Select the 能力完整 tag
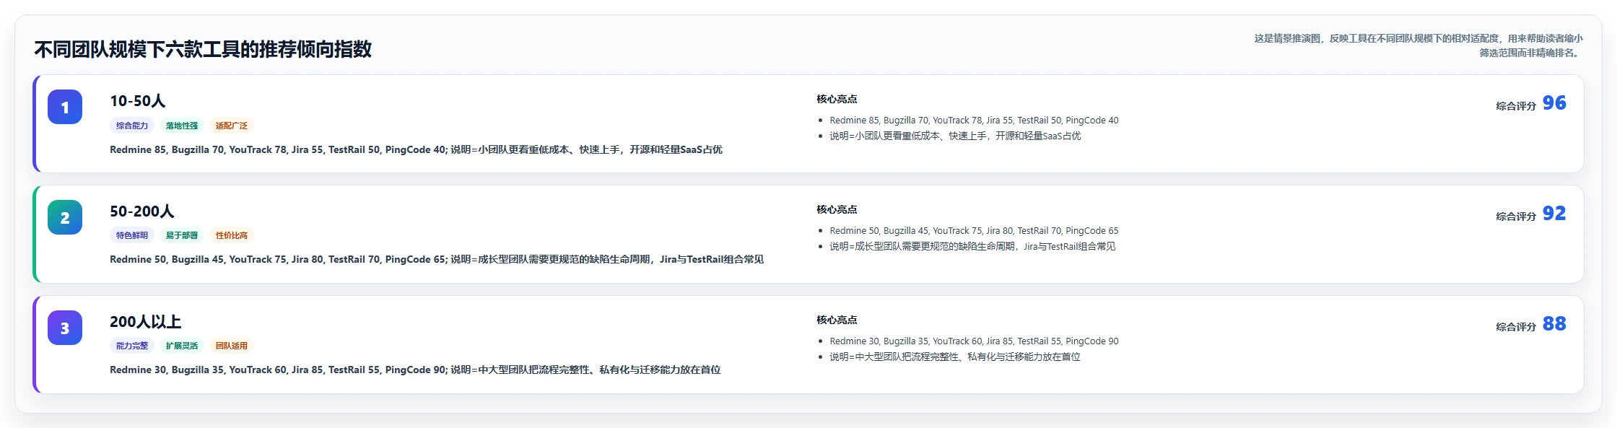Viewport: 1617px width, 428px height. (x=132, y=346)
